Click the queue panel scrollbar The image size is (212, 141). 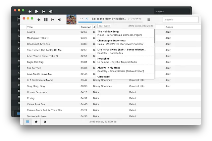[155, 36]
